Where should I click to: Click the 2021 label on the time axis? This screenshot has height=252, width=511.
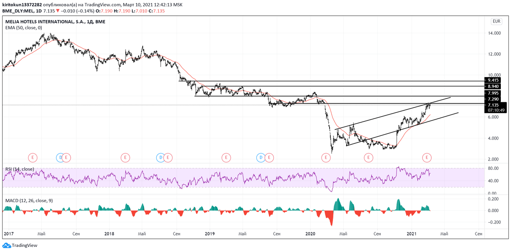click(x=411, y=234)
